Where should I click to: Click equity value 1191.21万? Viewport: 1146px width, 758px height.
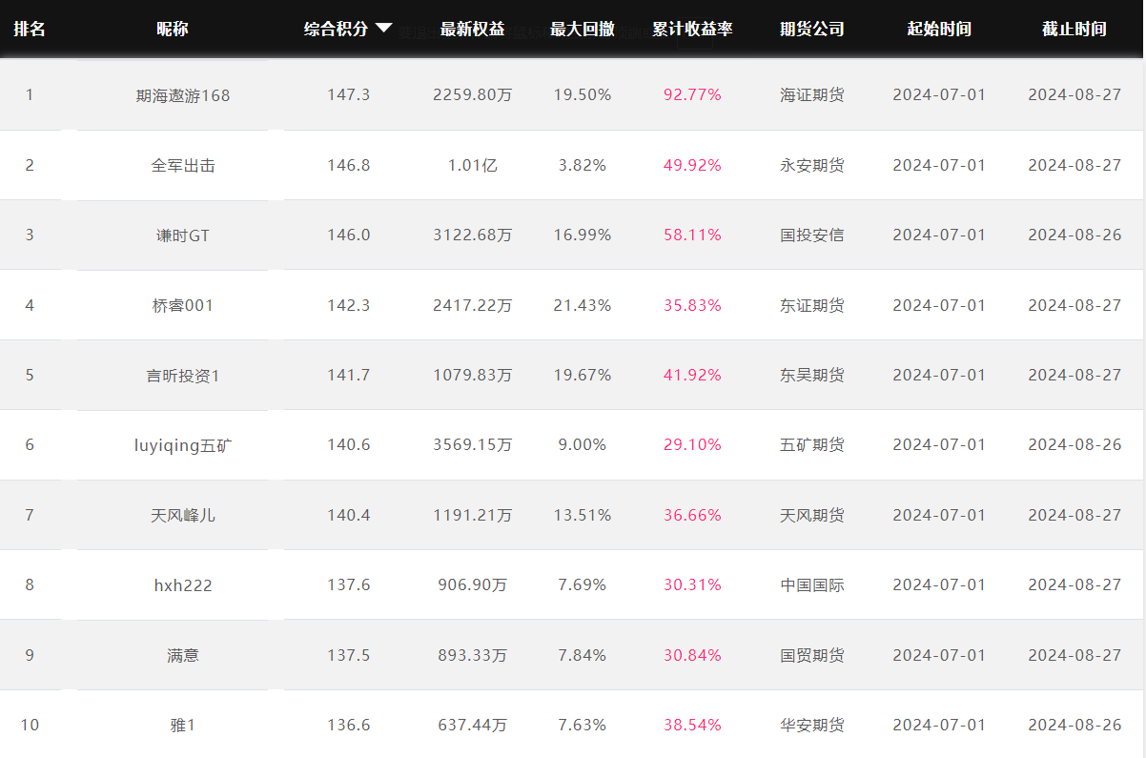(x=473, y=515)
